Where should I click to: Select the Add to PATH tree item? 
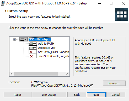(x=46, y=44)
